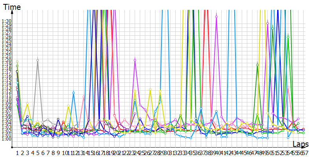Select the purple data point peaking at lap 24
The height and width of the screenshot is (157, 315).
pyautogui.click(x=135, y=60)
